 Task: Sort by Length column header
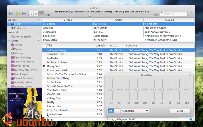point(103,45)
